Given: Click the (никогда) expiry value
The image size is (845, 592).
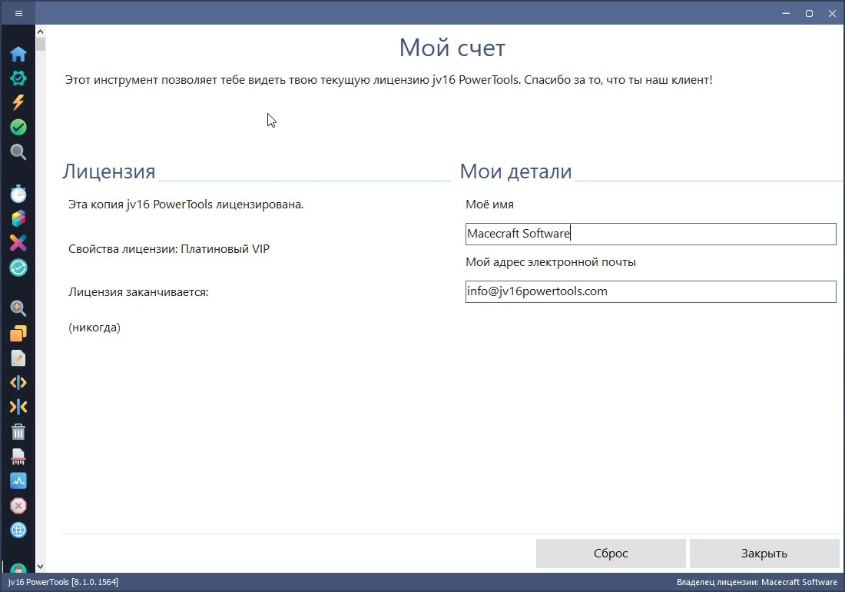Looking at the screenshot, I should (x=94, y=328).
